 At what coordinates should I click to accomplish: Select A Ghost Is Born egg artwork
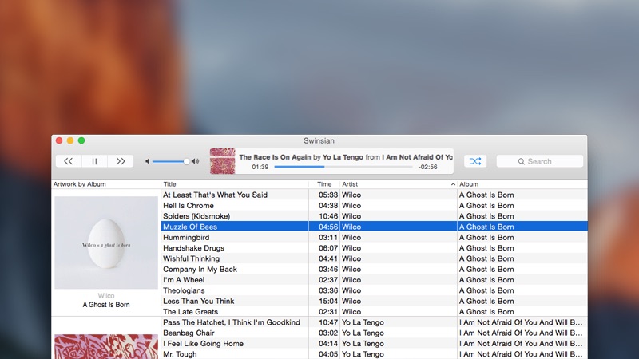(x=106, y=243)
